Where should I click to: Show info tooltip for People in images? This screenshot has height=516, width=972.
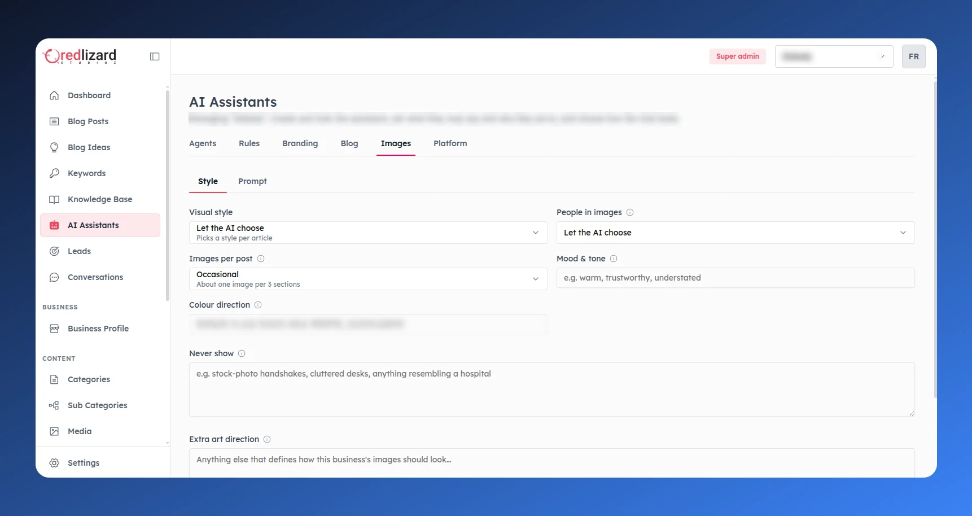pos(630,212)
